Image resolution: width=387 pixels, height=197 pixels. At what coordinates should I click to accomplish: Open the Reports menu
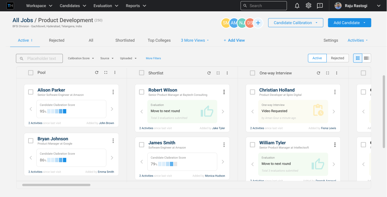pyautogui.click(x=136, y=6)
